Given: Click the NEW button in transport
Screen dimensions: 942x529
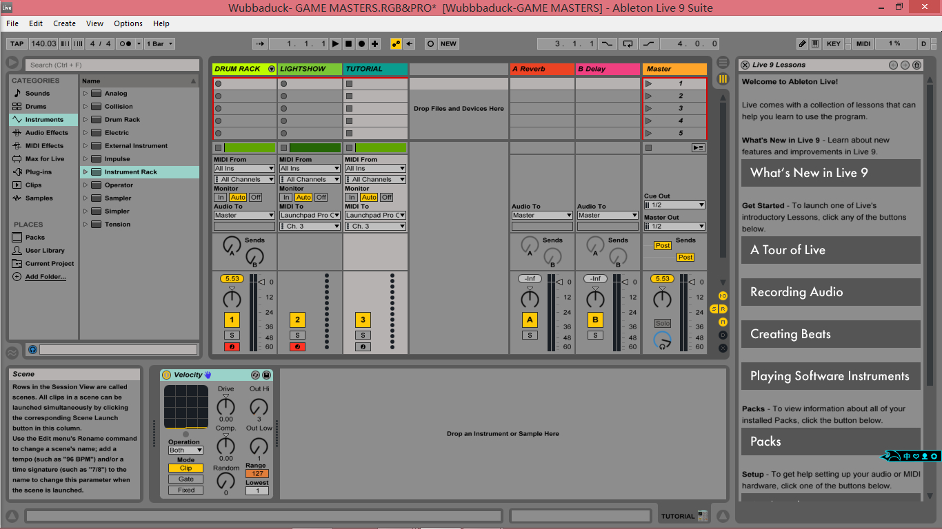Looking at the screenshot, I should click(x=448, y=43).
